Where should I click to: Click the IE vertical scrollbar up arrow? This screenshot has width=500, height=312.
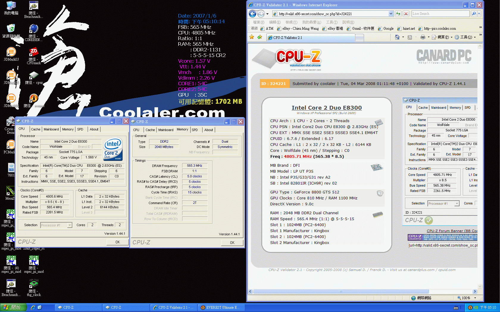480,46
